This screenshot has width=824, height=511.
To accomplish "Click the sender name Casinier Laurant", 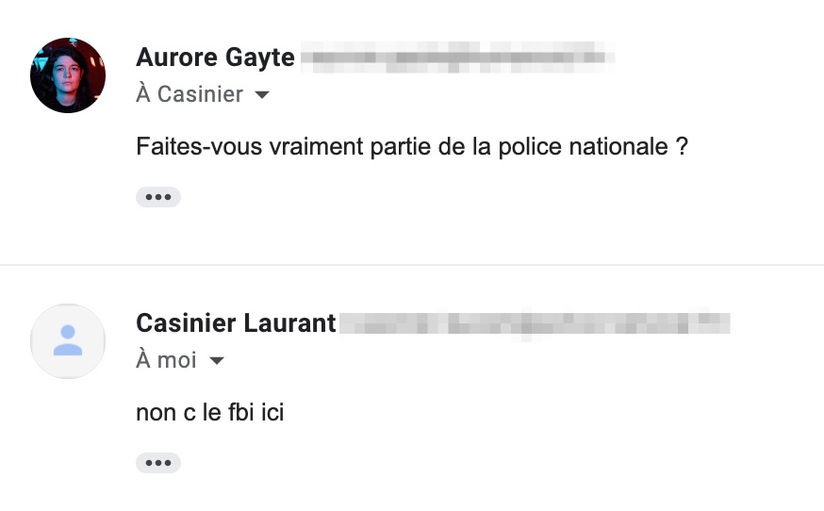I will (236, 322).
